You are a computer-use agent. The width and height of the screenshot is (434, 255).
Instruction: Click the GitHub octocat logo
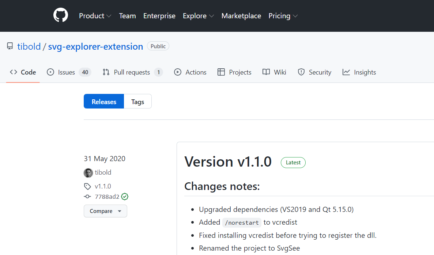tap(60, 15)
